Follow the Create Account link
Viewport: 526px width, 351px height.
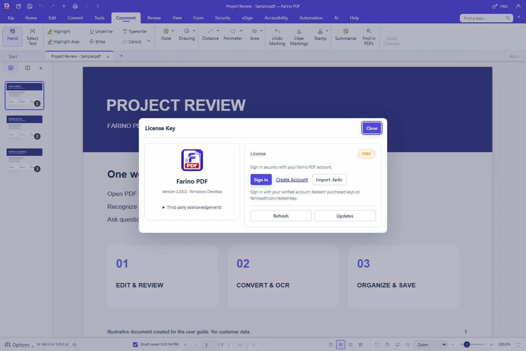tap(292, 180)
